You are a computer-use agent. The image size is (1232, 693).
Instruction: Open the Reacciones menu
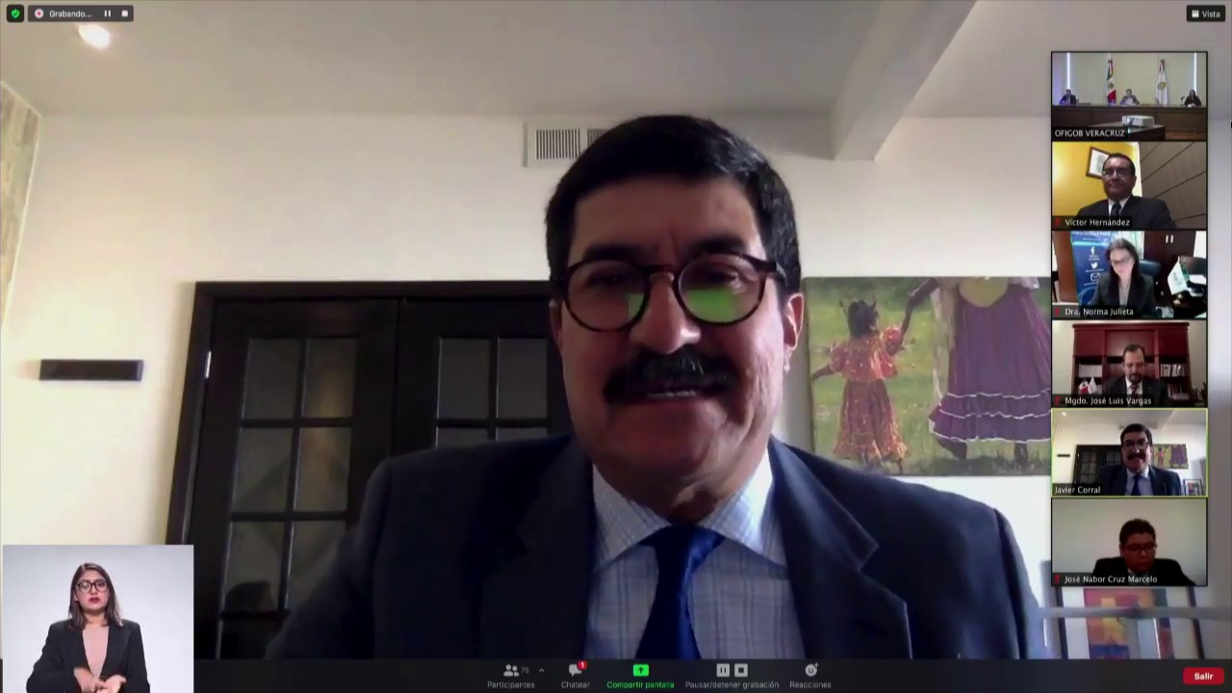click(810, 676)
